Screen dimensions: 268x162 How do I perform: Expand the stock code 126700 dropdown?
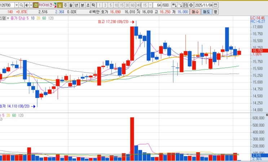point(17,5)
